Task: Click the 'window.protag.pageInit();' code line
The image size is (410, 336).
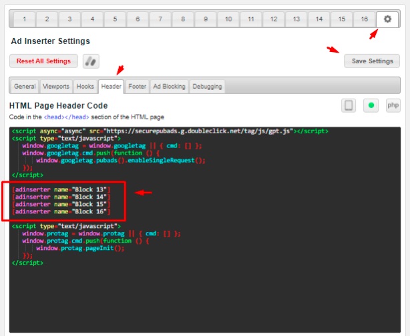Action: (x=80, y=248)
